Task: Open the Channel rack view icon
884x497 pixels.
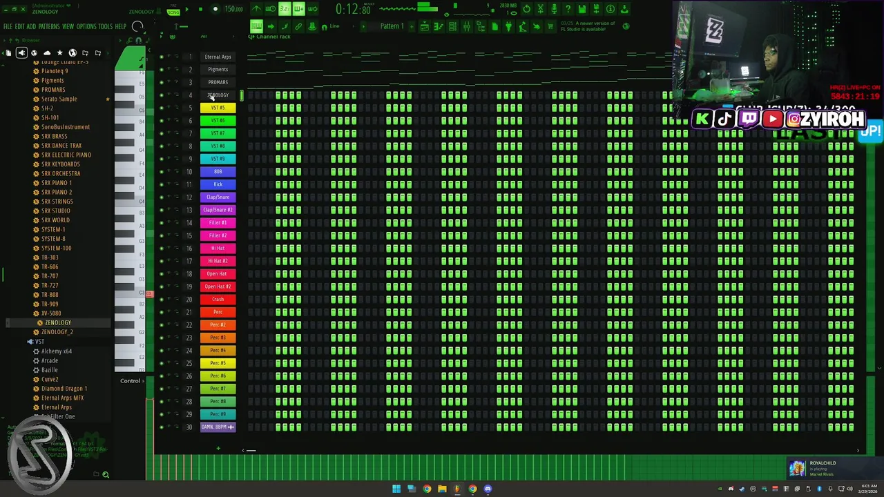Action: (x=452, y=26)
